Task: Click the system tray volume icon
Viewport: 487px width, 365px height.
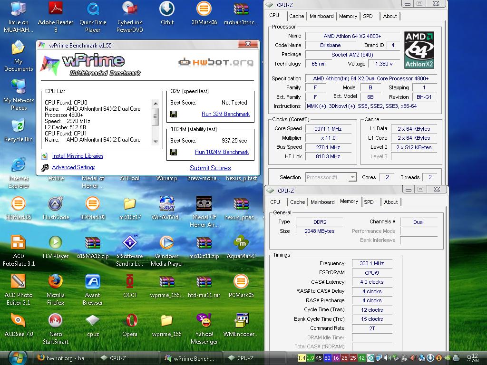Action: (387, 358)
